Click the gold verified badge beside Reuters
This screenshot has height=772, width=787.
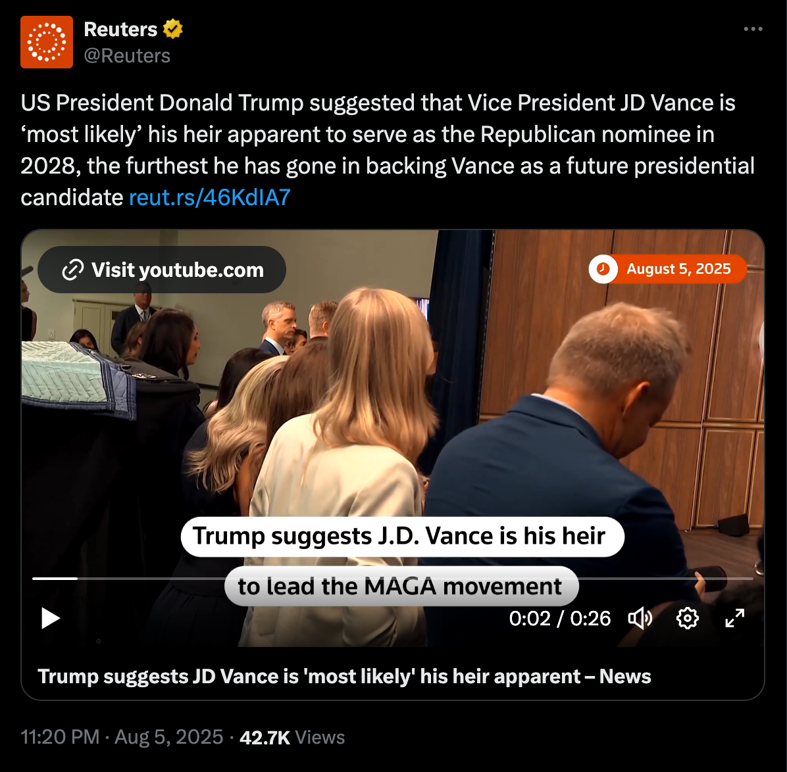click(172, 29)
